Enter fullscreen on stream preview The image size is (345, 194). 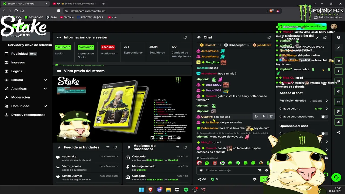coord(170,138)
